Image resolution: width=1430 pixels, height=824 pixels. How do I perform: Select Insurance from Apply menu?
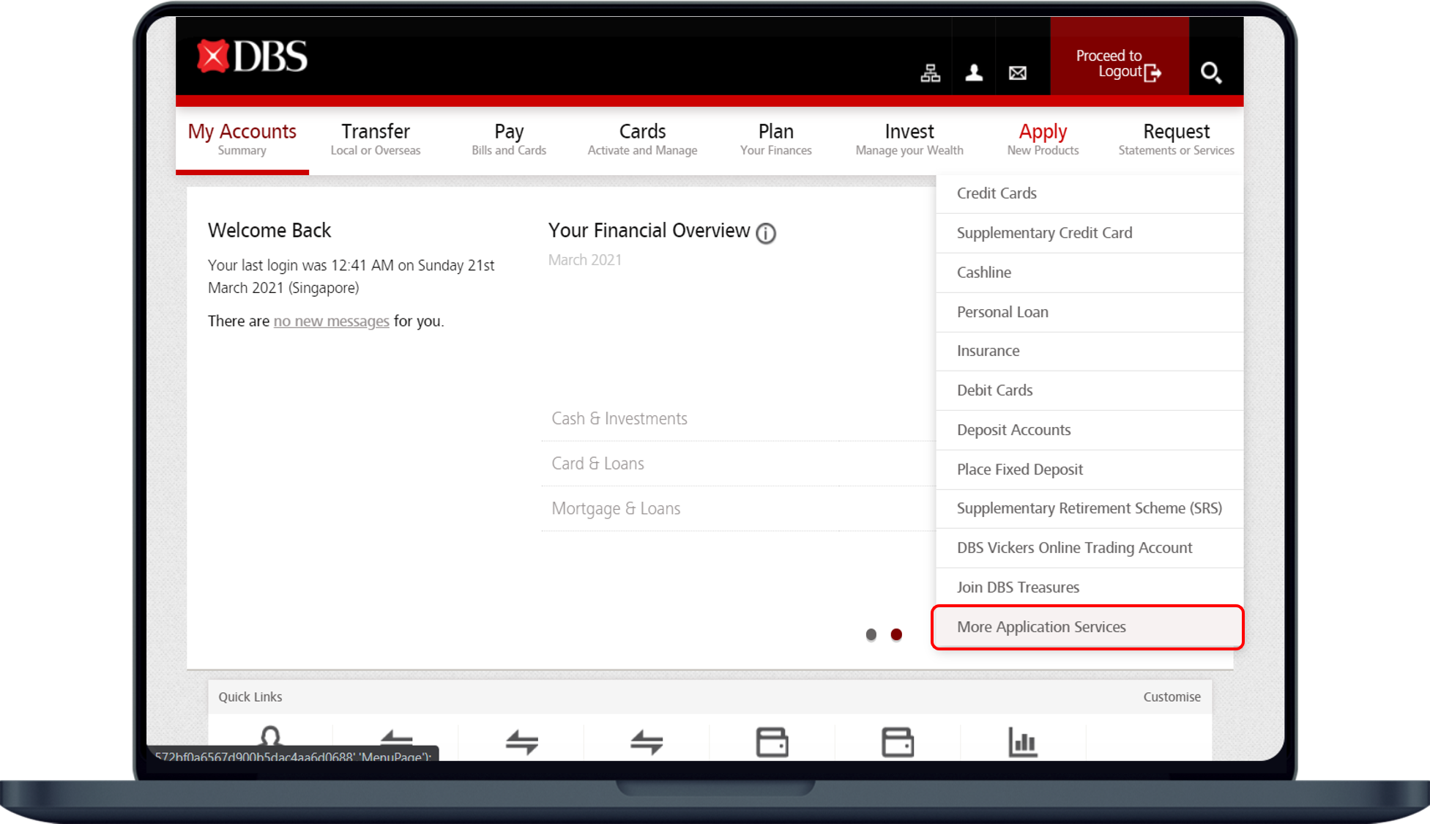pos(1090,351)
